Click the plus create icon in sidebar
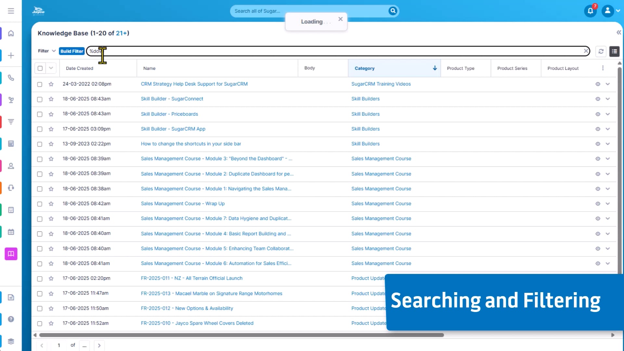The height and width of the screenshot is (351, 624). 11,56
